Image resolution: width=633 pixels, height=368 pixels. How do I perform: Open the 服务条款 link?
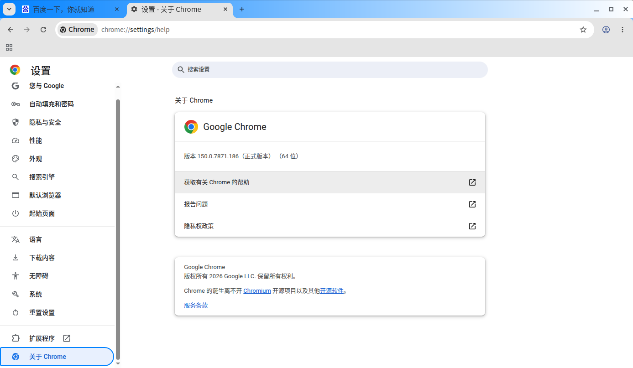196,305
